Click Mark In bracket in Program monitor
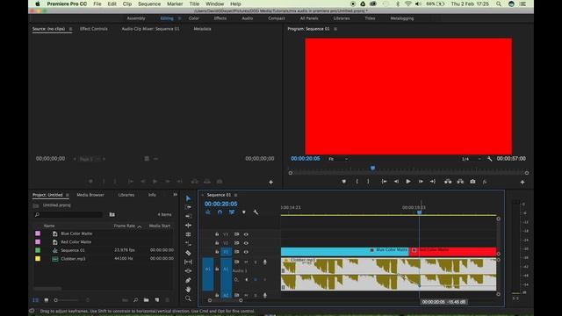 [x=357, y=182]
